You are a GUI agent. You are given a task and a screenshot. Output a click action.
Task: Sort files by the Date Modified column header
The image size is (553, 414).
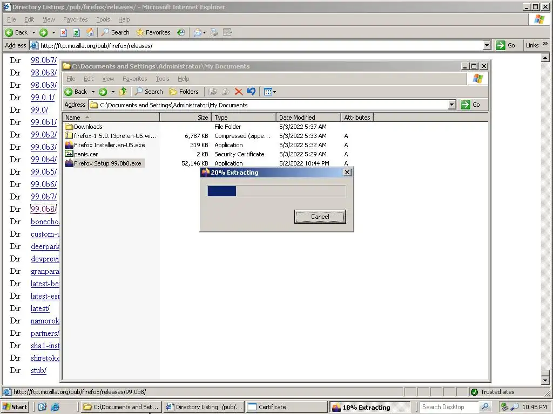tap(308, 118)
